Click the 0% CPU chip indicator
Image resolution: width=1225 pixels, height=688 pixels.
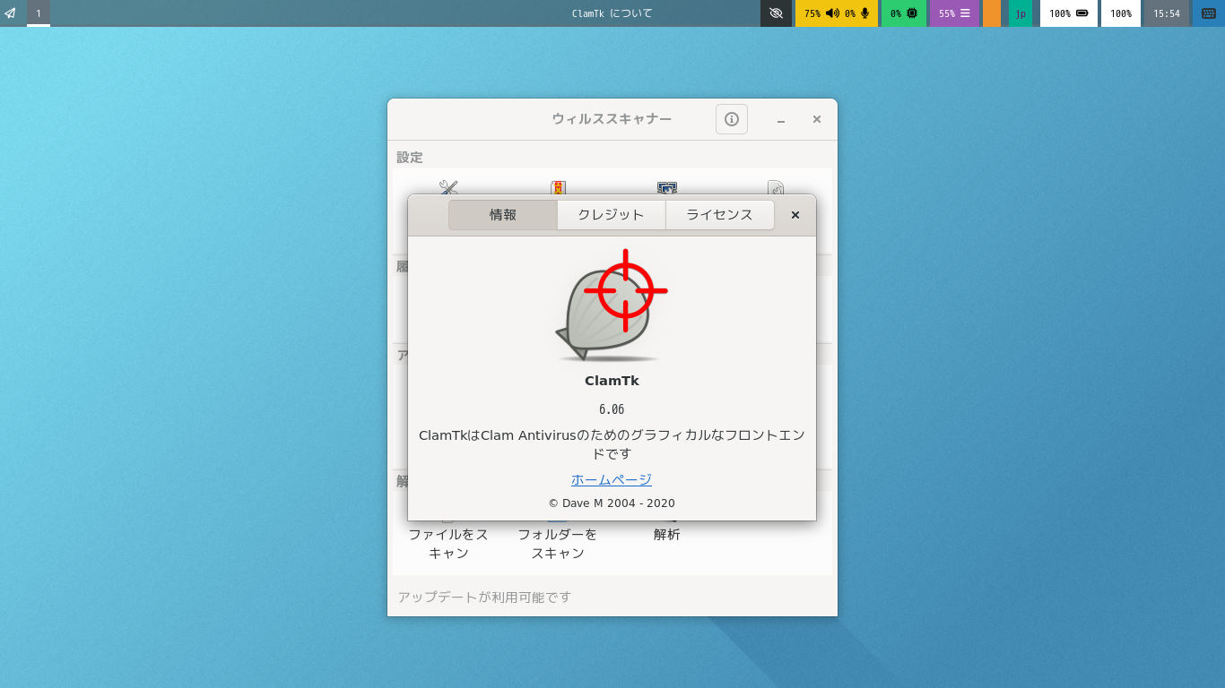pyautogui.click(x=904, y=13)
